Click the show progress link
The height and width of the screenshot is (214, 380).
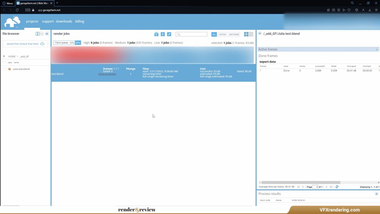click(107, 74)
